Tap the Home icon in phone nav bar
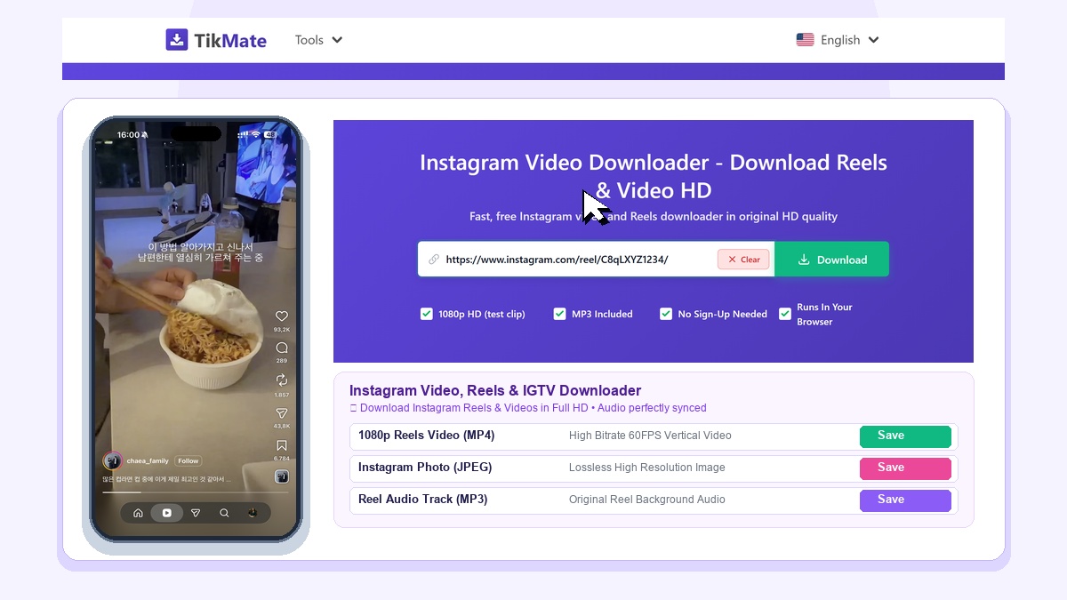 [x=138, y=513]
